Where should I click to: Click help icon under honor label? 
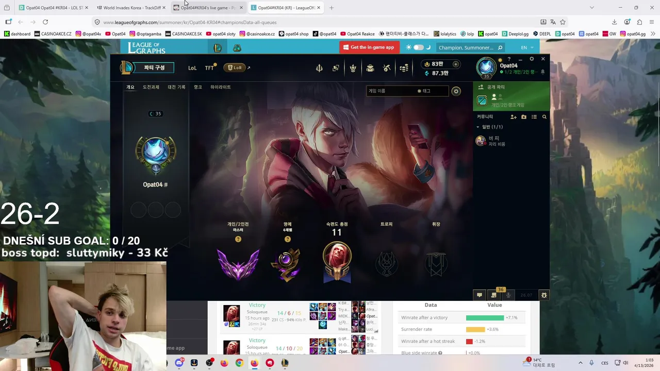[287, 239]
